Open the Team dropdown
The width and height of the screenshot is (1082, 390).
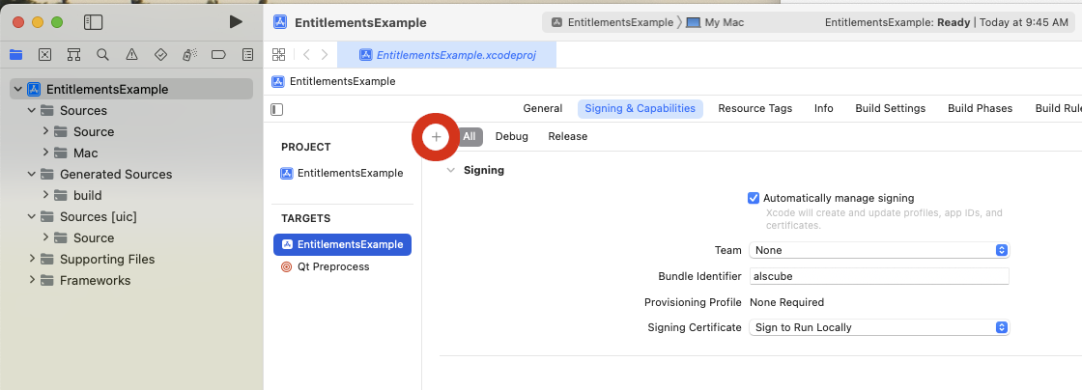879,250
